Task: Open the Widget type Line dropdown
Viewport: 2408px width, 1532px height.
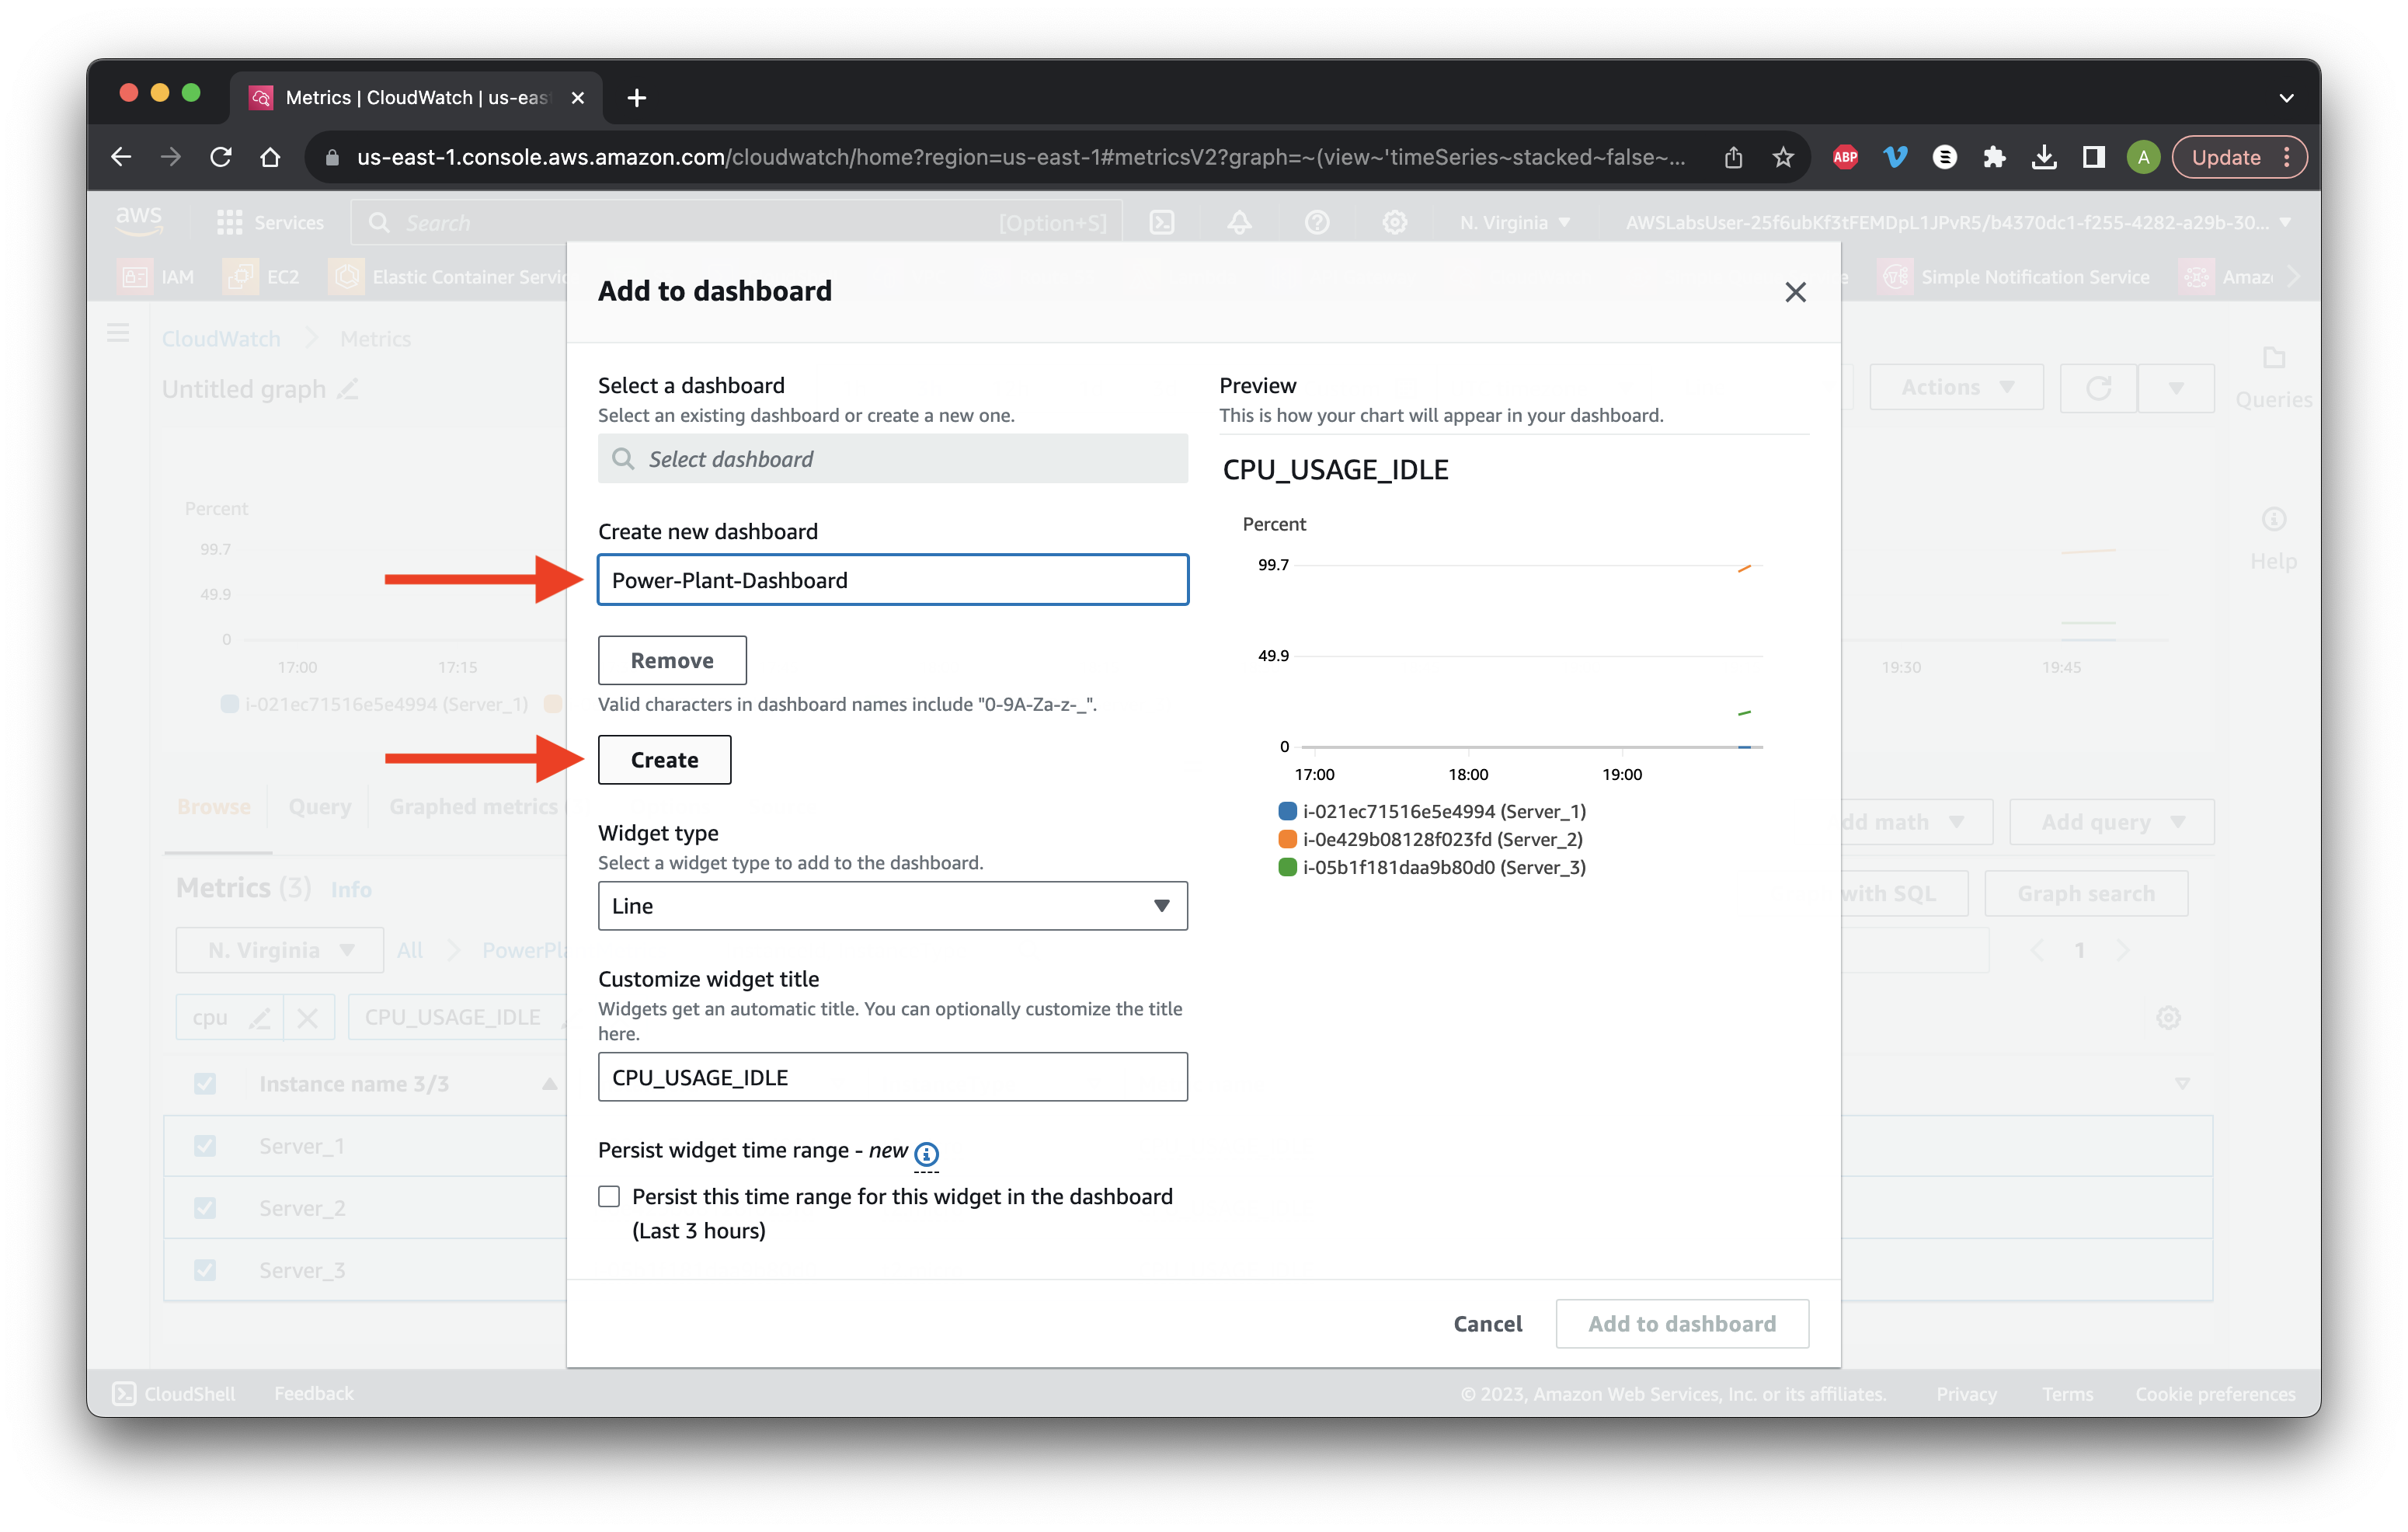Action: pyautogui.click(x=893, y=906)
